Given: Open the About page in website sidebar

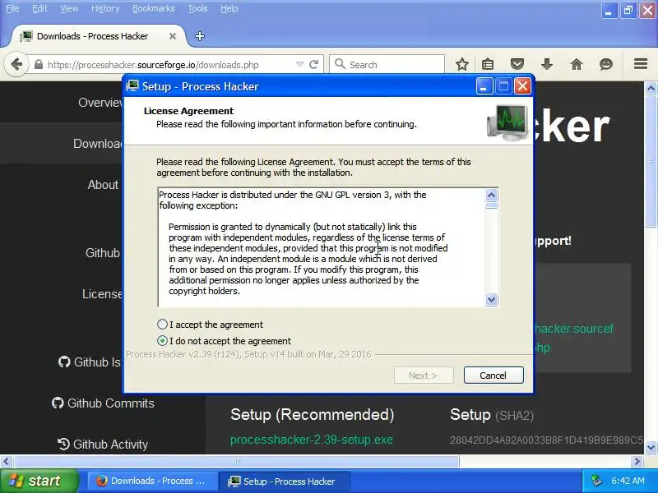Looking at the screenshot, I should [x=103, y=184].
